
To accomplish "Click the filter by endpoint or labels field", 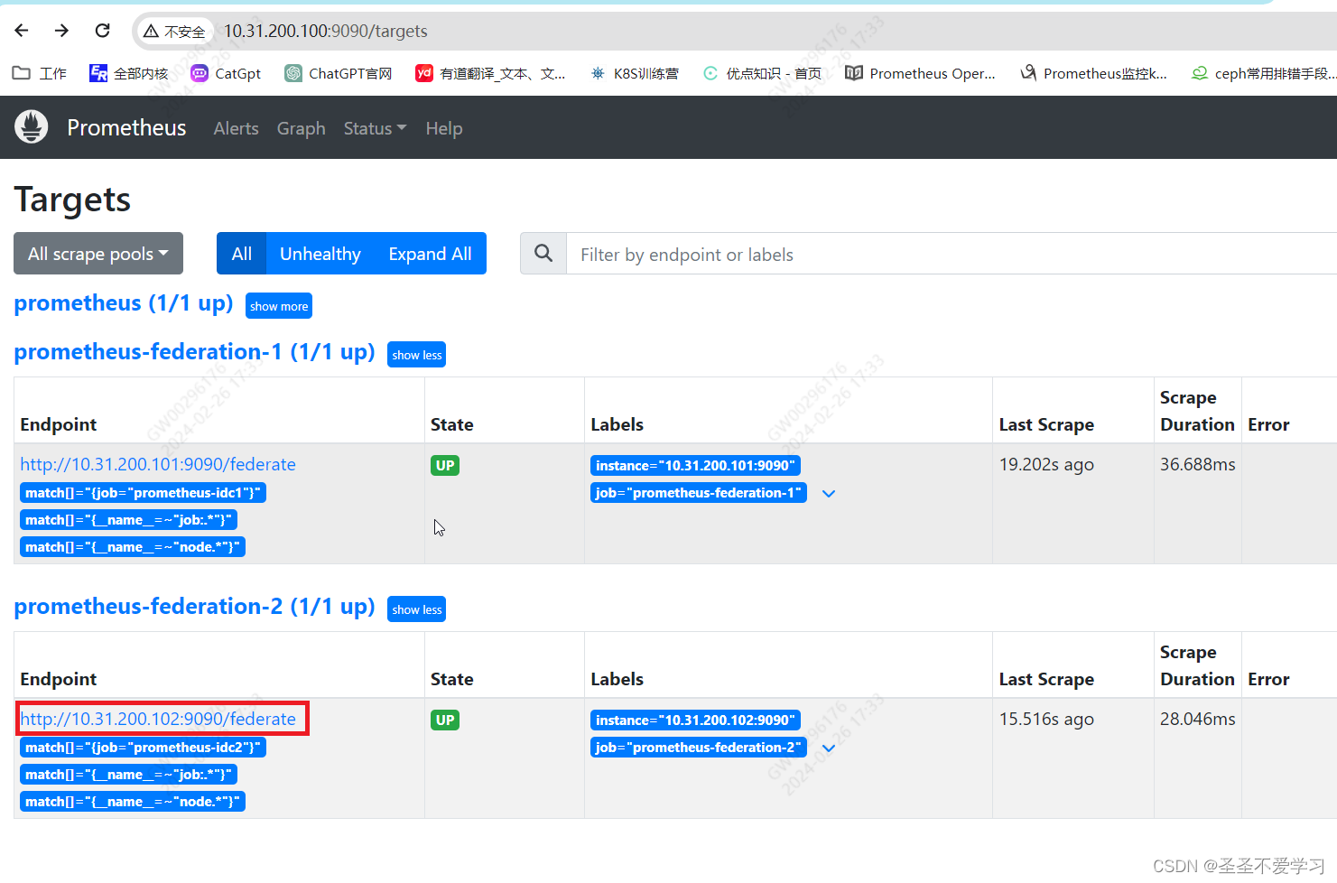I will pyautogui.click(x=952, y=254).
